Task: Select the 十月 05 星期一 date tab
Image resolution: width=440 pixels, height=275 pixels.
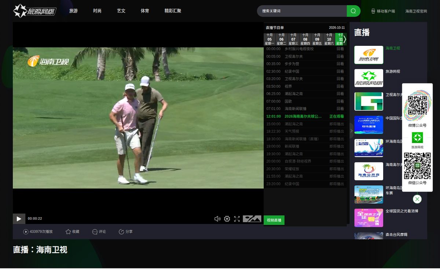Action: [x=269, y=39]
